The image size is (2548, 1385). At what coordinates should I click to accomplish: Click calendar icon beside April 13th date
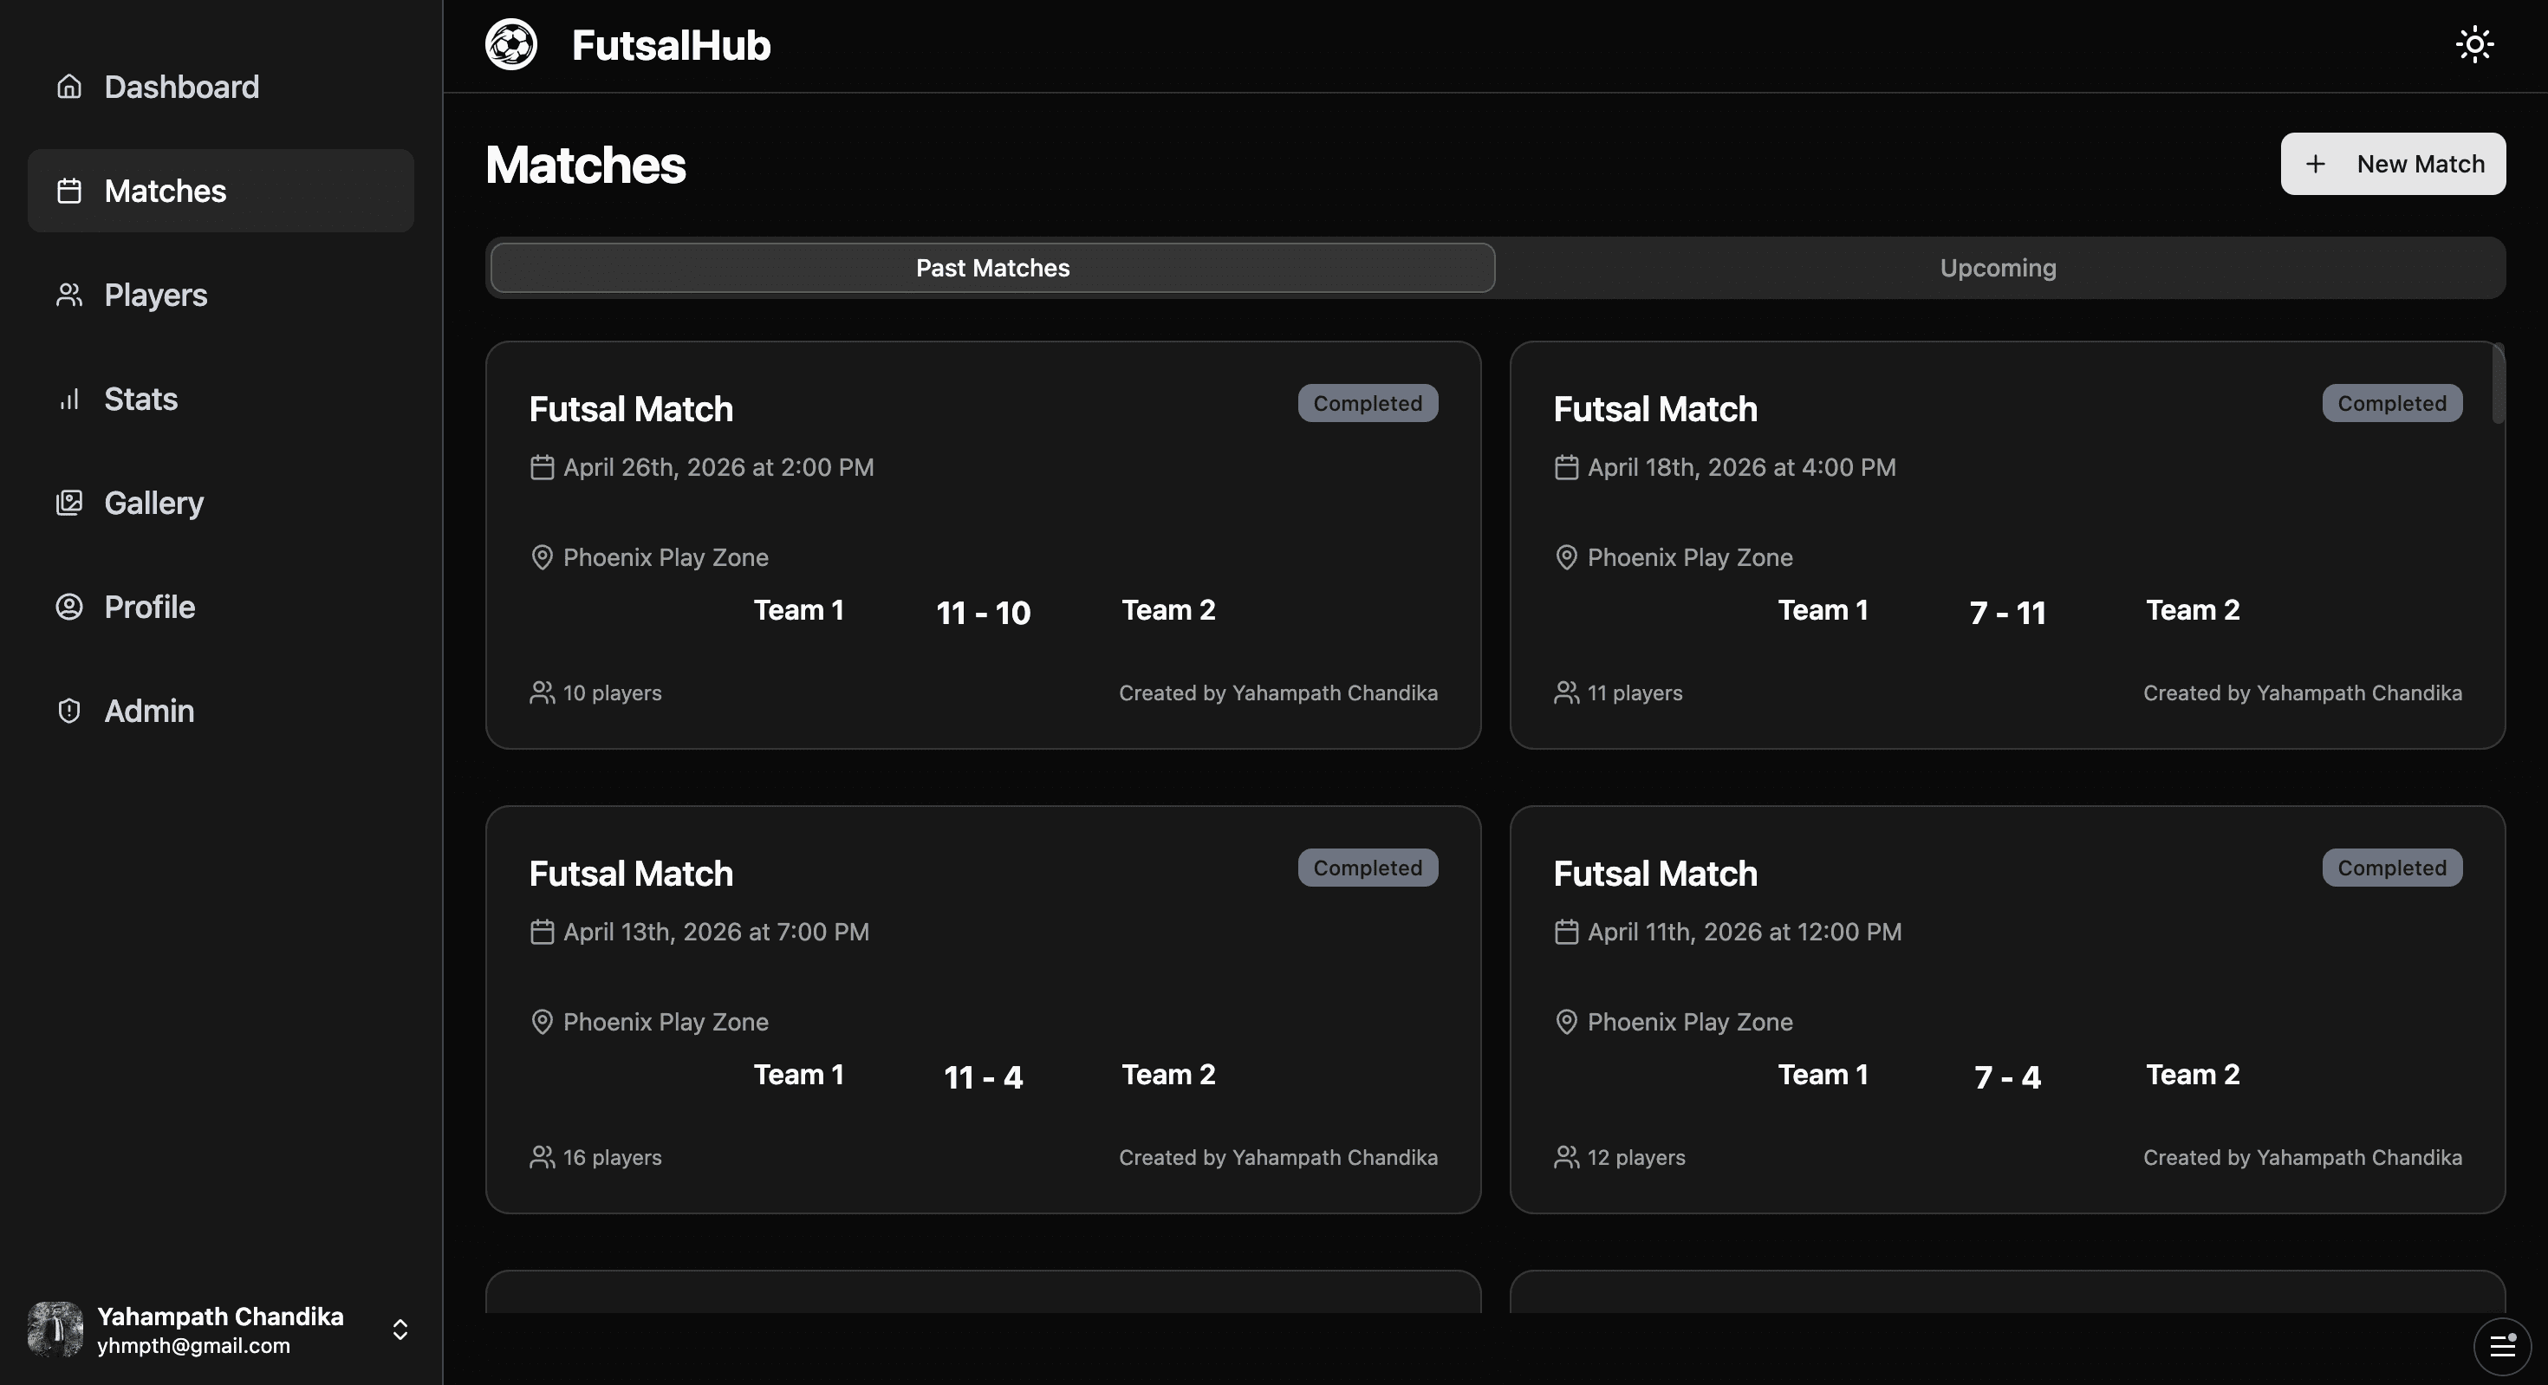pos(542,932)
